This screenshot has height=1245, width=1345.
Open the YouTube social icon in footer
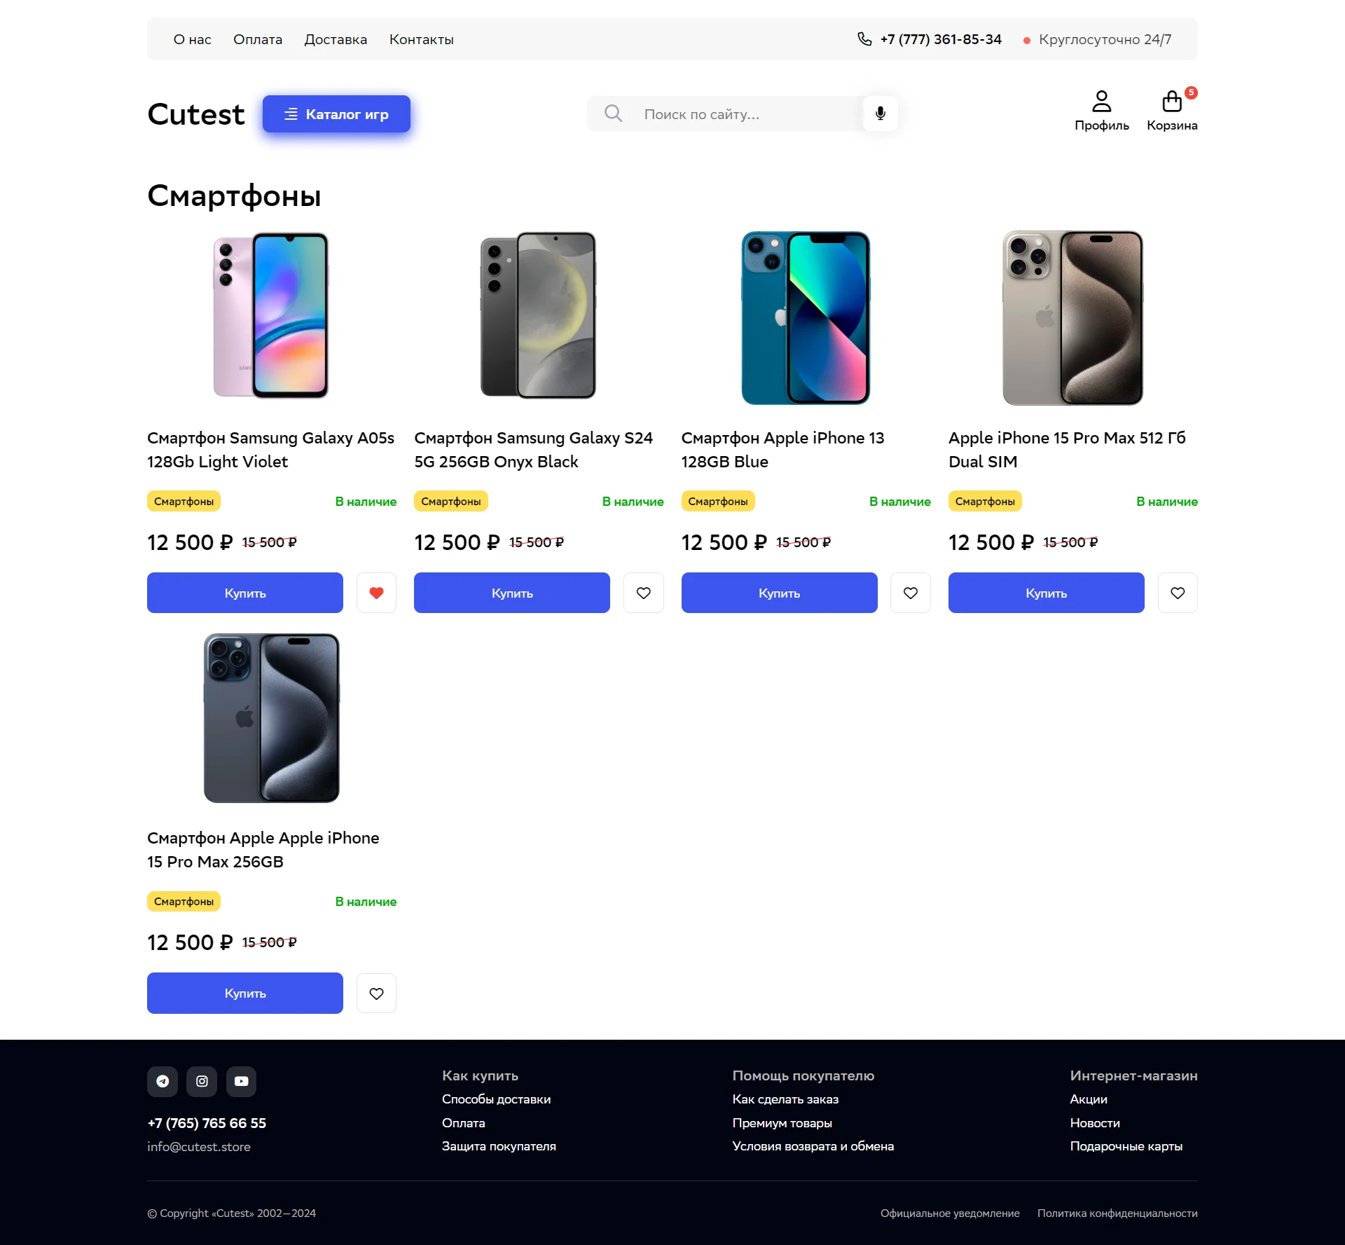241,1081
